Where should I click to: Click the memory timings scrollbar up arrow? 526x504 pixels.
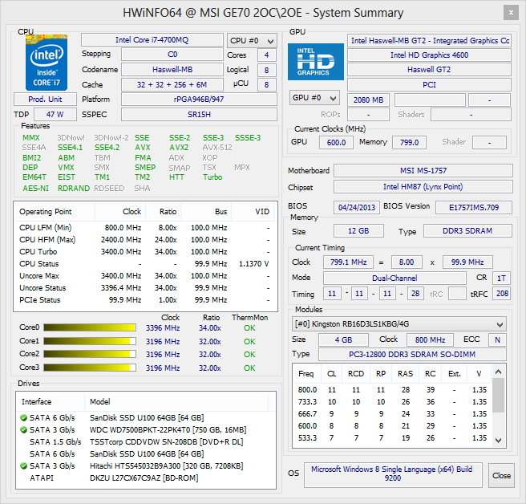499,372
